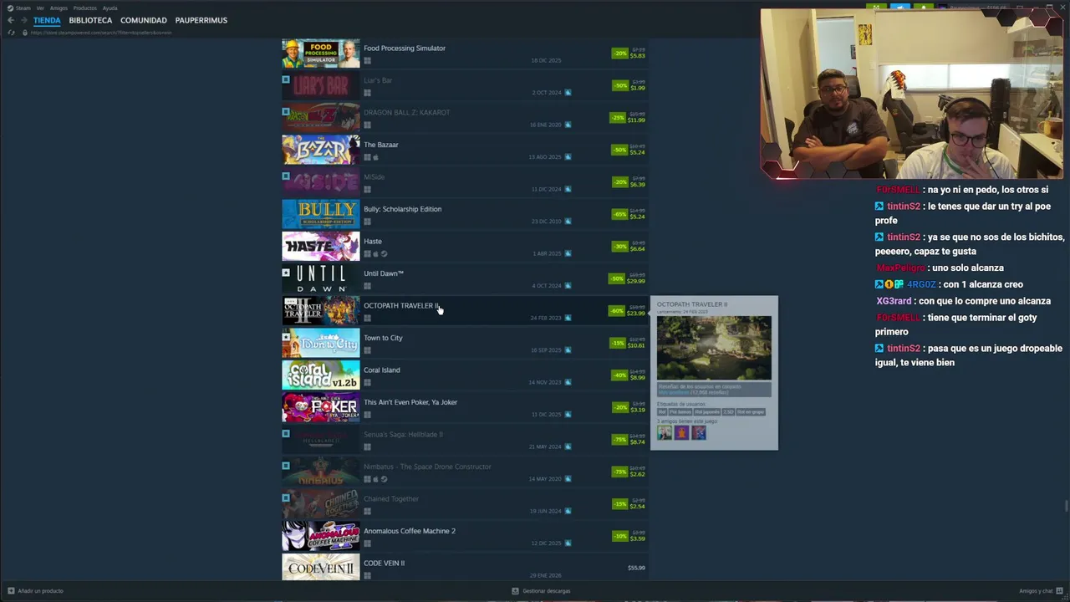
Task: Click the Town to City thumbnail
Action: point(321,344)
